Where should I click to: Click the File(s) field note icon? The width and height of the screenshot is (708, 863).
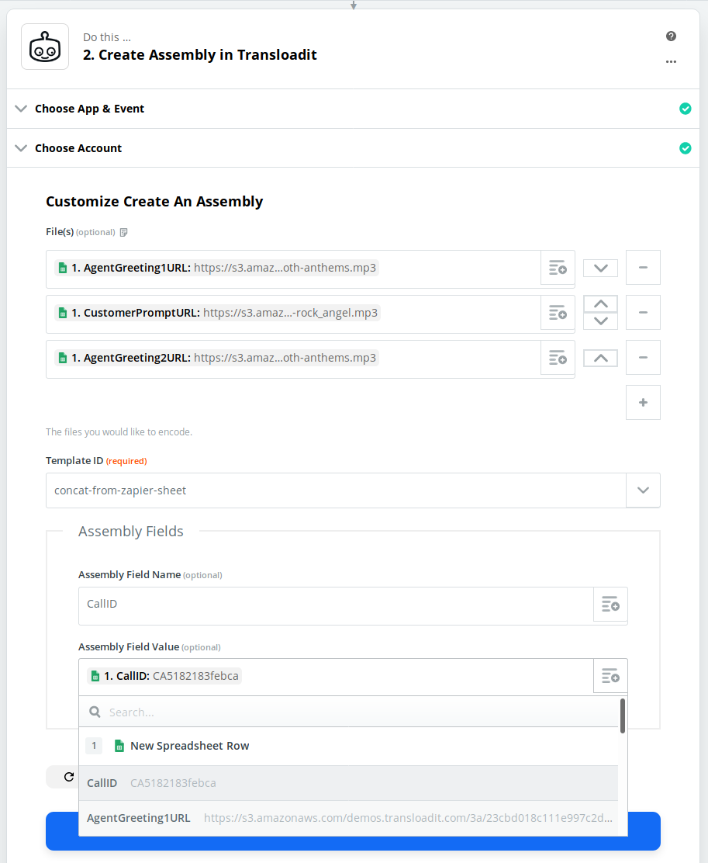coord(124,232)
